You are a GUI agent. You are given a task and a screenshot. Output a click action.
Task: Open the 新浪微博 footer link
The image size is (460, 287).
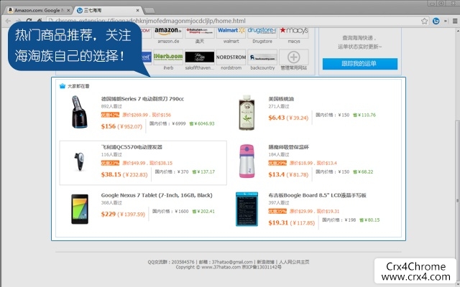(265, 262)
